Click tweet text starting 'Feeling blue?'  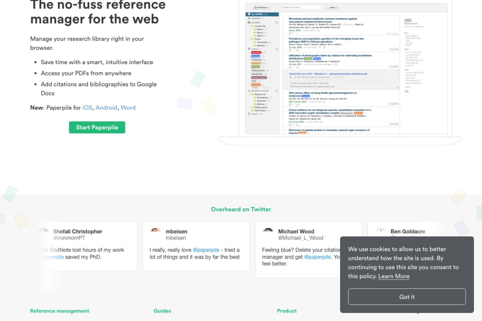[x=301, y=257]
